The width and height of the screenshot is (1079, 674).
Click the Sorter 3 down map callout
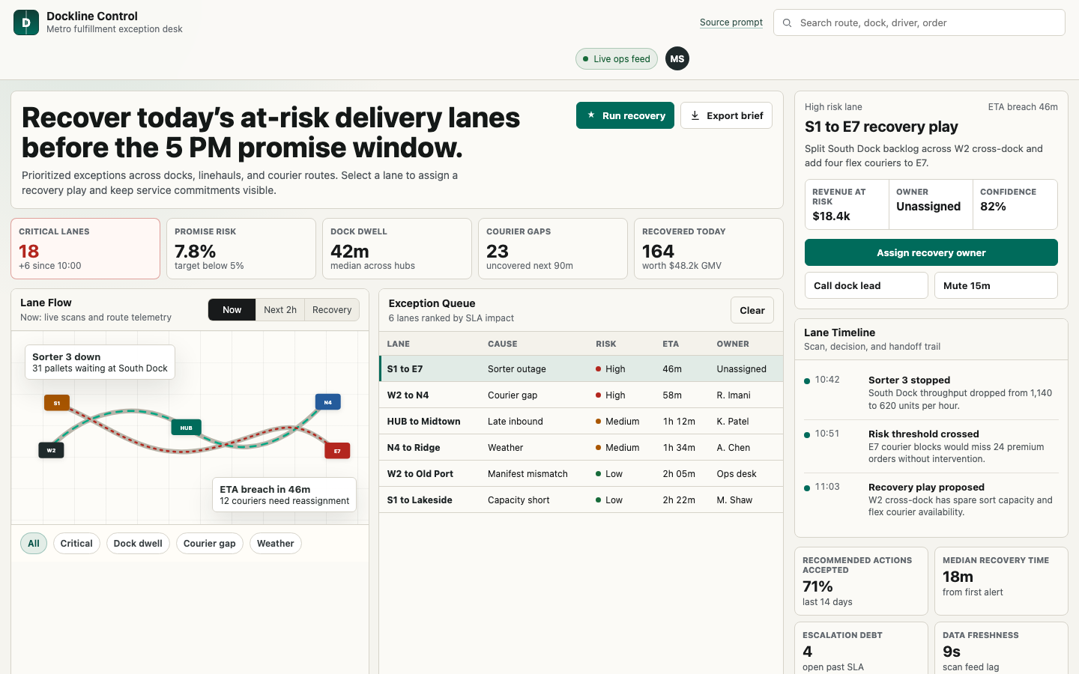click(x=100, y=362)
